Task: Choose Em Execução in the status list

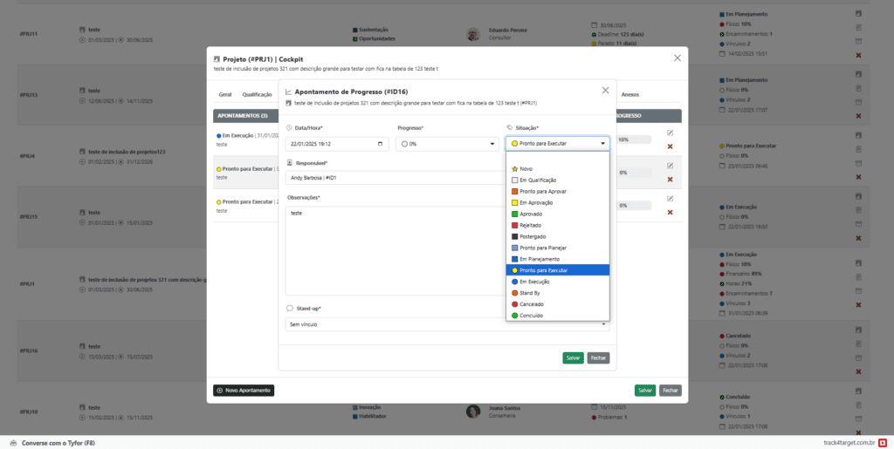Action: 534,282
